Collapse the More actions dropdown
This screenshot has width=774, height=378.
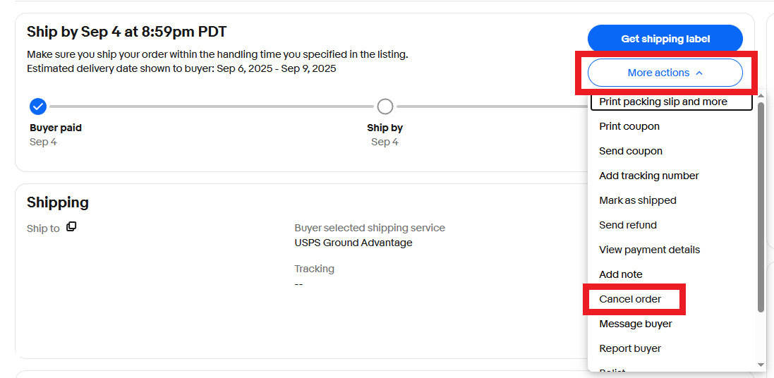665,73
